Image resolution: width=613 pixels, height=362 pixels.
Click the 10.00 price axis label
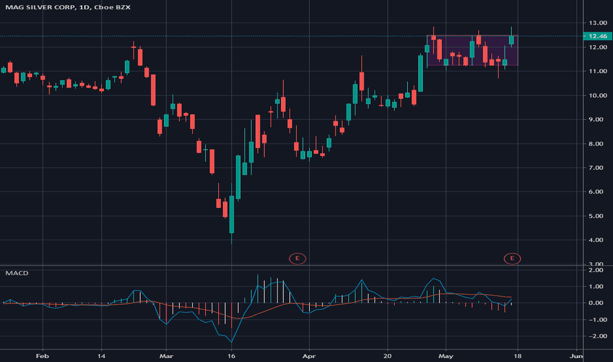(x=598, y=95)
